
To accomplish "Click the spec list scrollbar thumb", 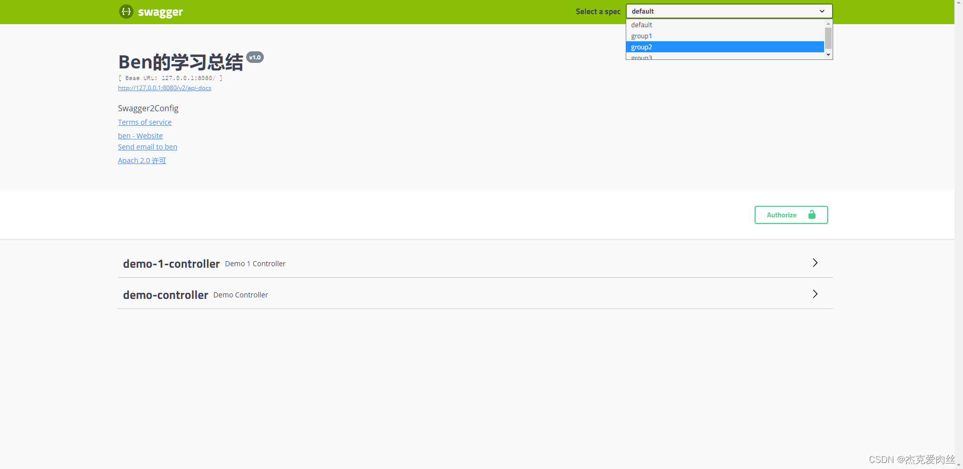I will (x=828, y=38).
